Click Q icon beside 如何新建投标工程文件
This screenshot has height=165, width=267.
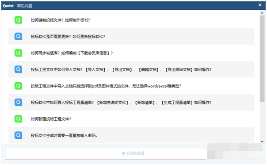[18, 119]
